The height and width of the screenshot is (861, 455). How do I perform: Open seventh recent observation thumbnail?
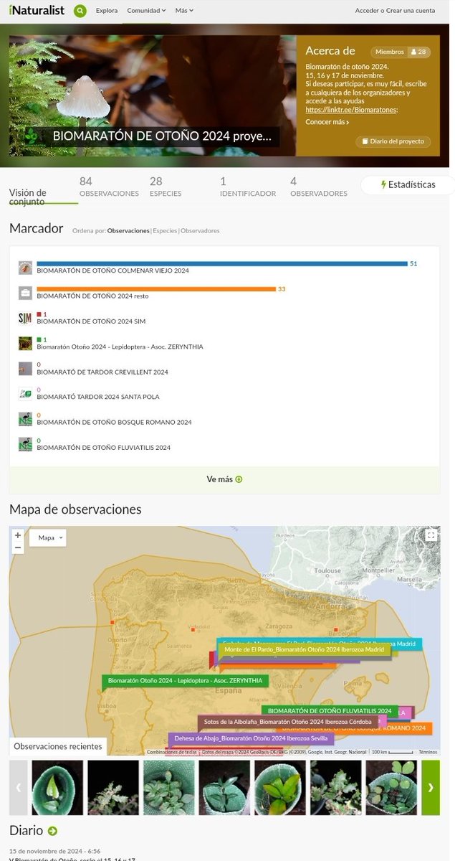(x=391, y=787)
